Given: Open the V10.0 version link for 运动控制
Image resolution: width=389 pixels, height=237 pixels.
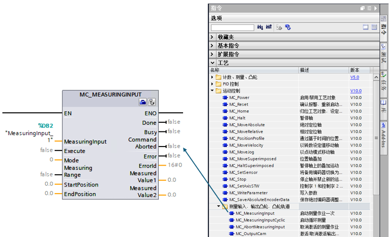Looking at the screenshot, I should tap(356, 91).
